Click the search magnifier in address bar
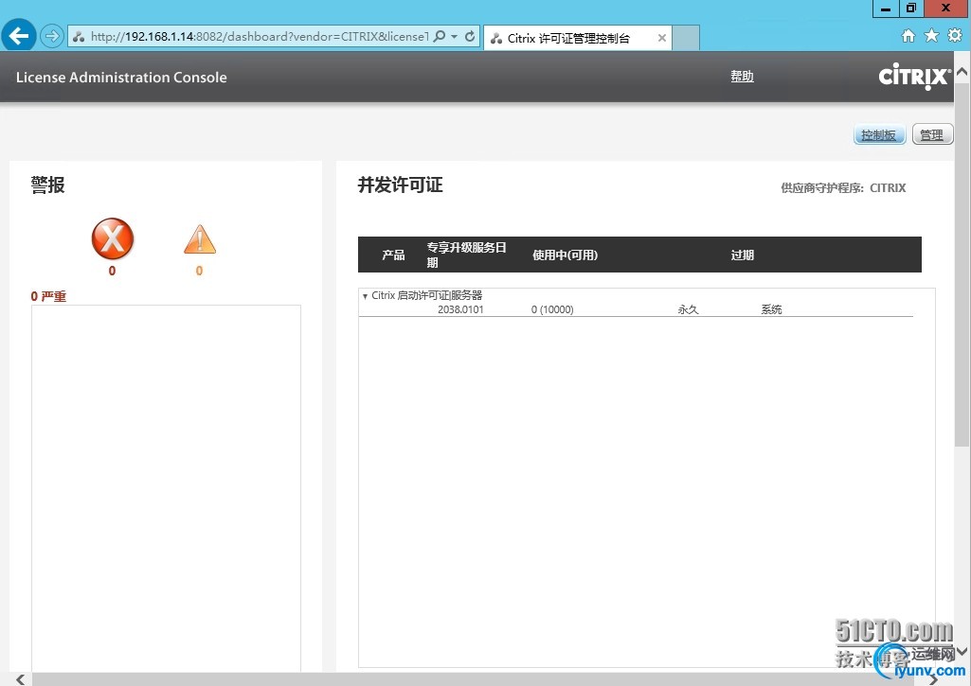This screenshot has width=971, height=686. coord(439,37)
